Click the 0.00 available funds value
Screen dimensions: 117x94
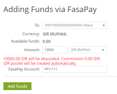pos(47,42)
